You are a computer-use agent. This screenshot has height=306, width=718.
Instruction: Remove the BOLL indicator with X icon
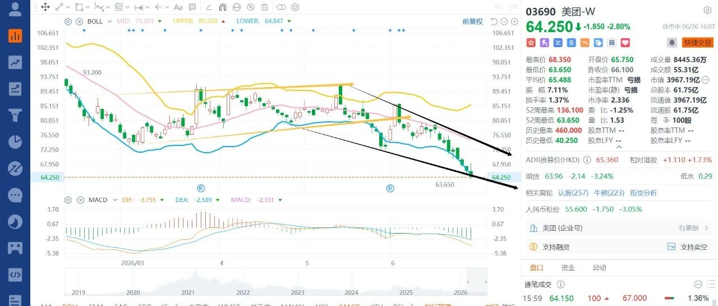80,21
